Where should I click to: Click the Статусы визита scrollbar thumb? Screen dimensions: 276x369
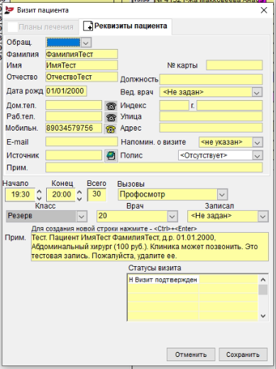tap(263, 290)
